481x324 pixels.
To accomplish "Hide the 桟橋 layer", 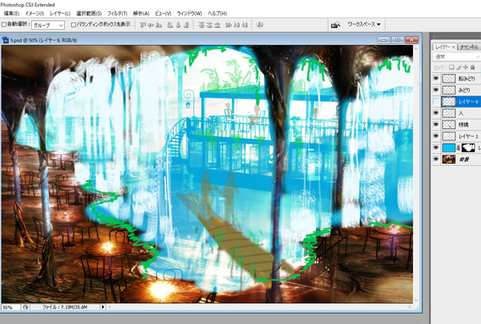I will point(436,124).
